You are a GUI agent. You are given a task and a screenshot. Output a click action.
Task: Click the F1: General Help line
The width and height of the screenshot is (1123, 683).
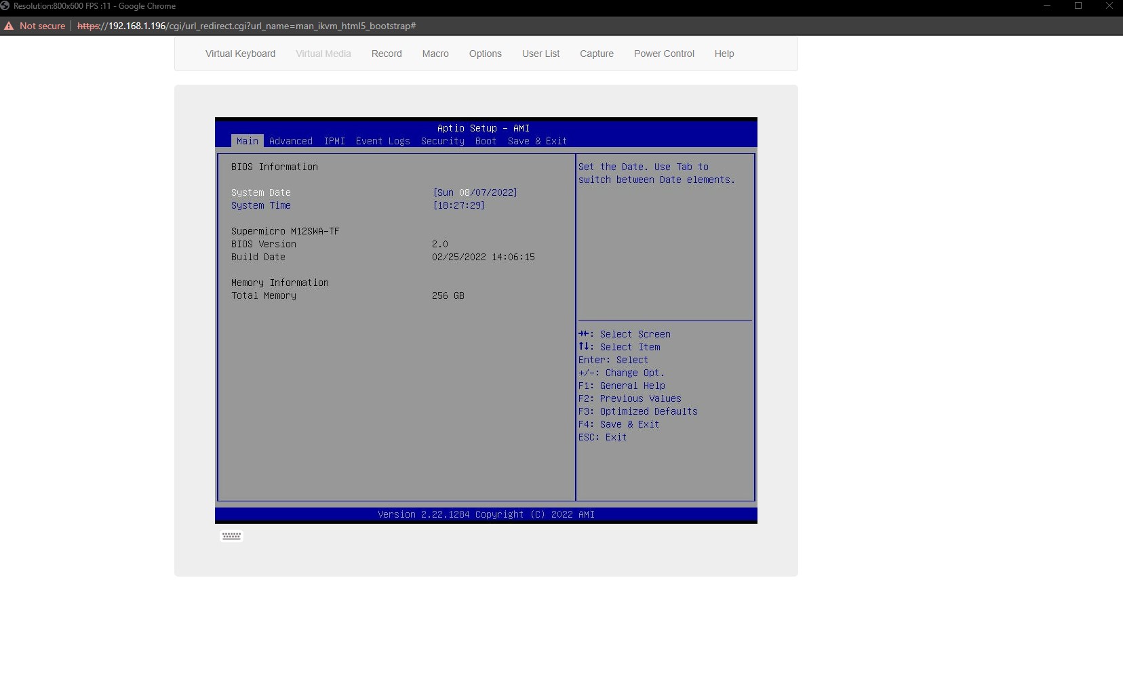click(x=622, y=386)
